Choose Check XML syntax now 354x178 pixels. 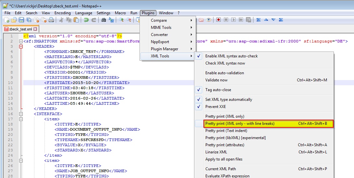(264, 64)
